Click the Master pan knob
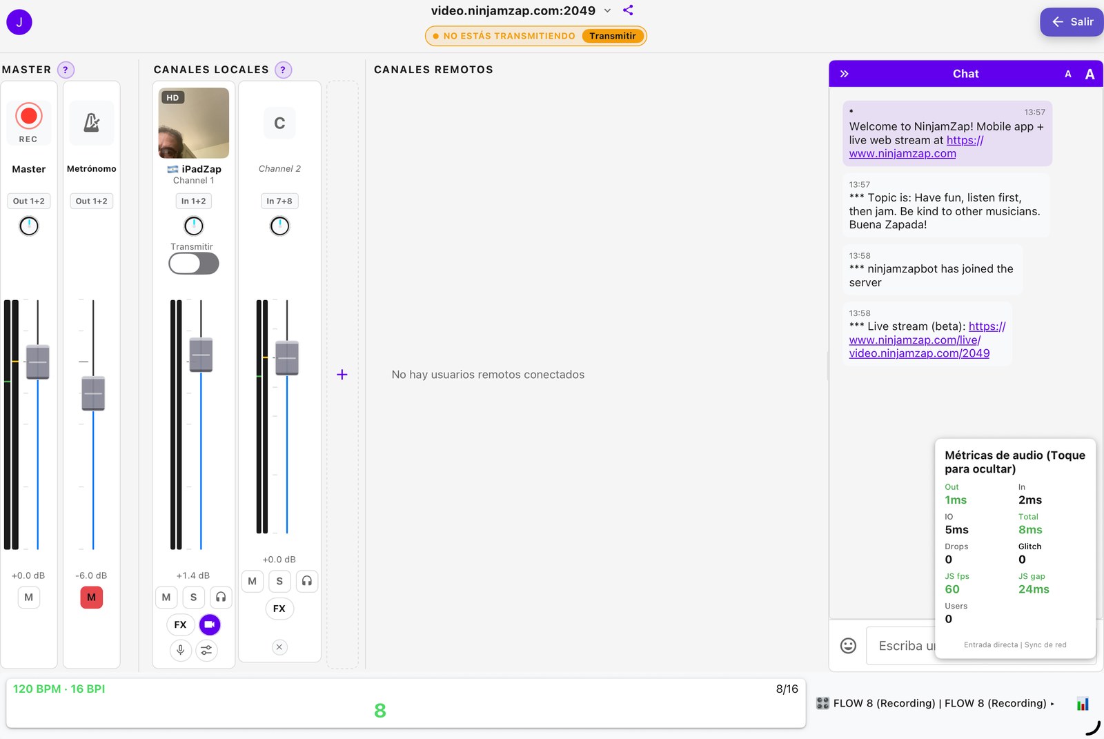 tap(29, 226)
